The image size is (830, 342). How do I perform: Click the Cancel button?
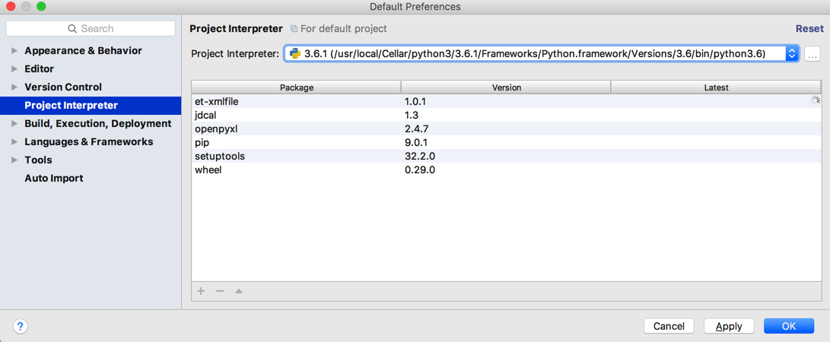[x=669, y=326]
